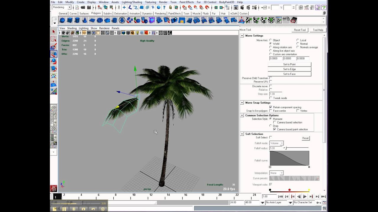378x212 pixels.
Task: Open the shelf menu arrow at left
Action: coord(55,23)
